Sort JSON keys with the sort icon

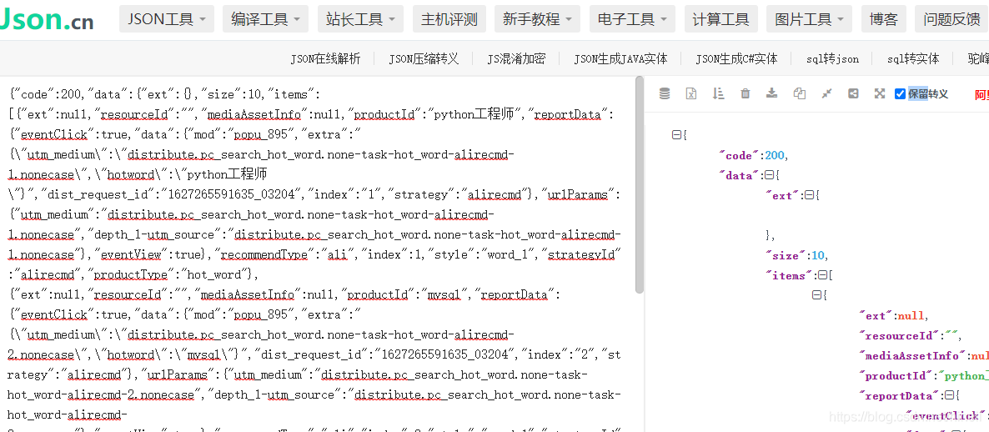718,93
